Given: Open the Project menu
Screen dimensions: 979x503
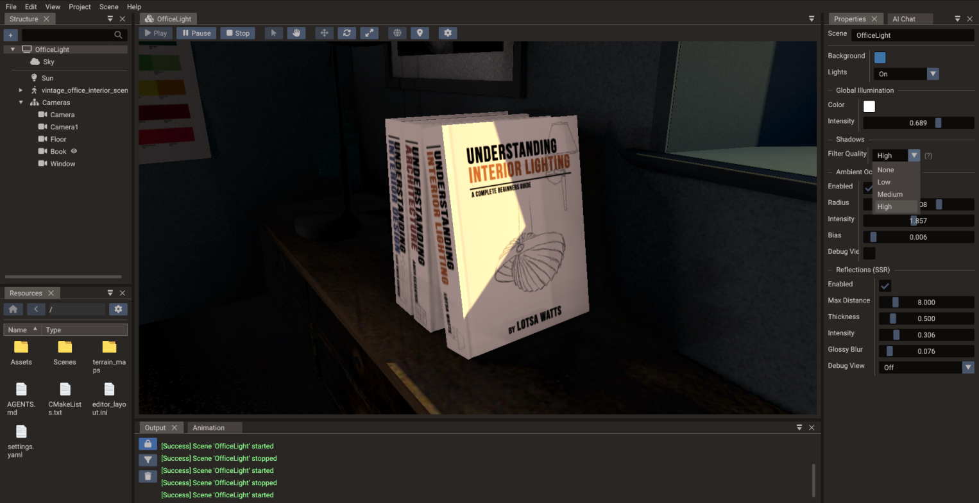Looking at the screenshot, I should [80, 6].
